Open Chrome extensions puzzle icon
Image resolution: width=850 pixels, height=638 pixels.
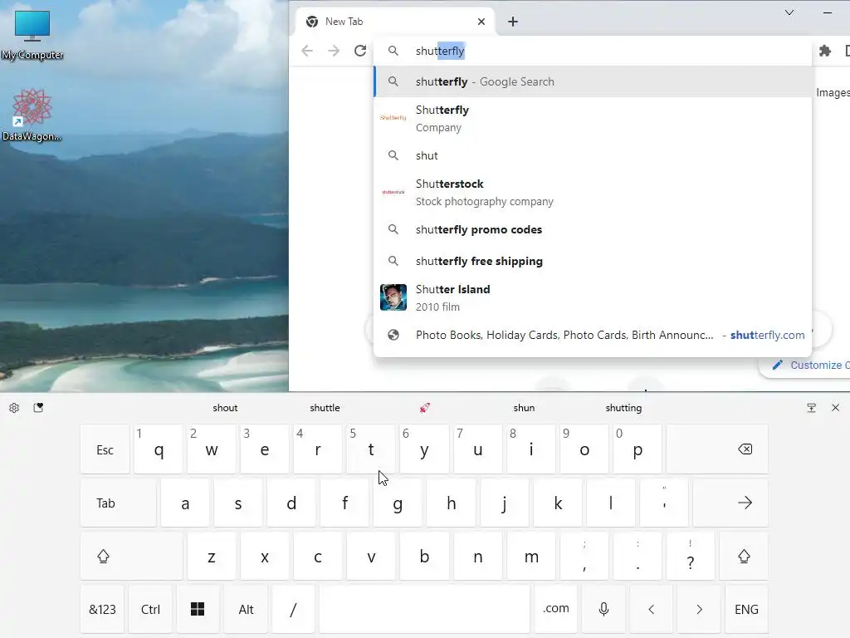(x=824, y=51)
